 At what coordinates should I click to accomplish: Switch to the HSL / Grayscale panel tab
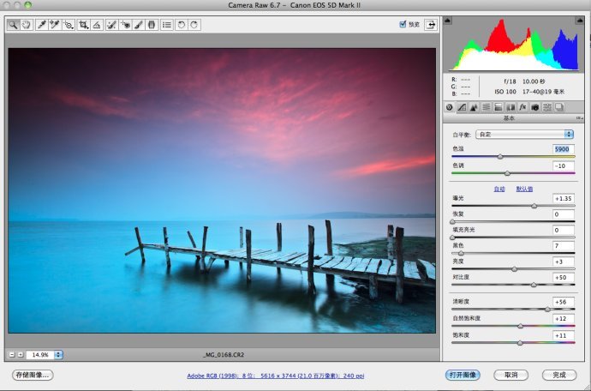(487, 107)
